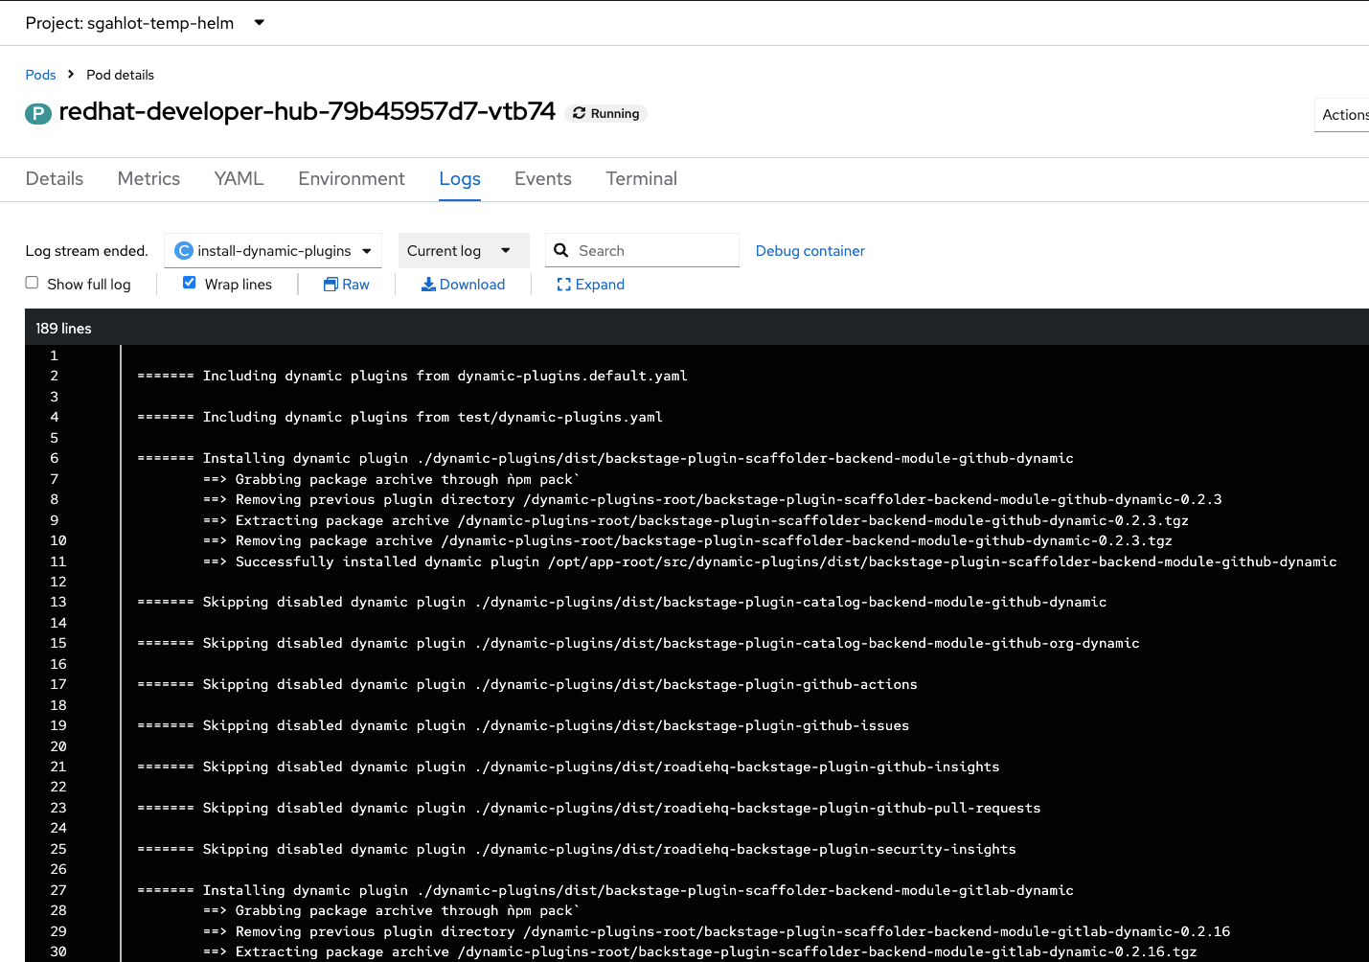This screenshot has height=962, width=1369.
Task: Click the pod name redhat-developer-hub-79b45957d7-vtb74
Action: pos(307,112)
